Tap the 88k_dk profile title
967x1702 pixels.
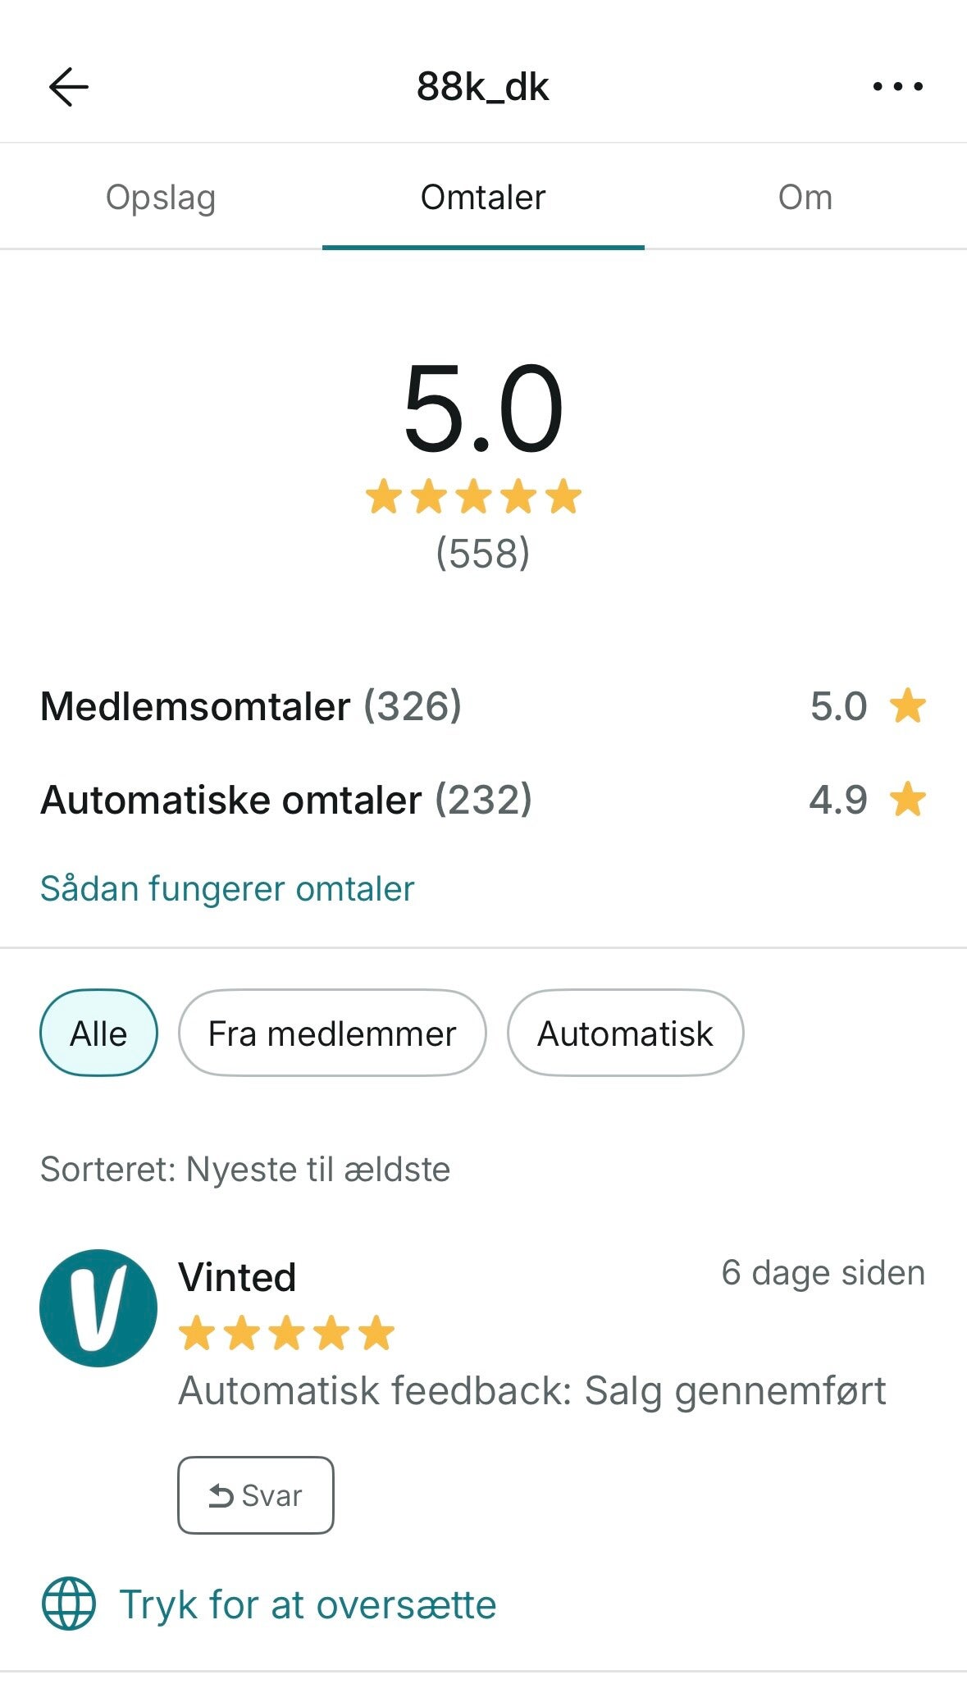482,87
